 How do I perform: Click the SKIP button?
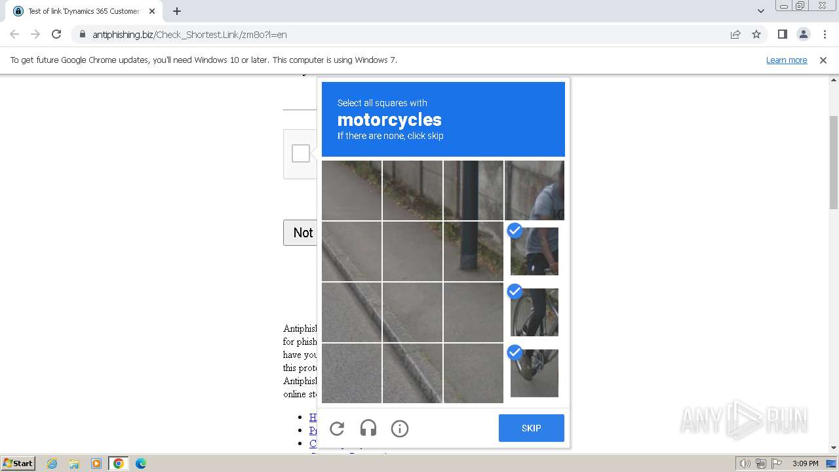[532, 428]
